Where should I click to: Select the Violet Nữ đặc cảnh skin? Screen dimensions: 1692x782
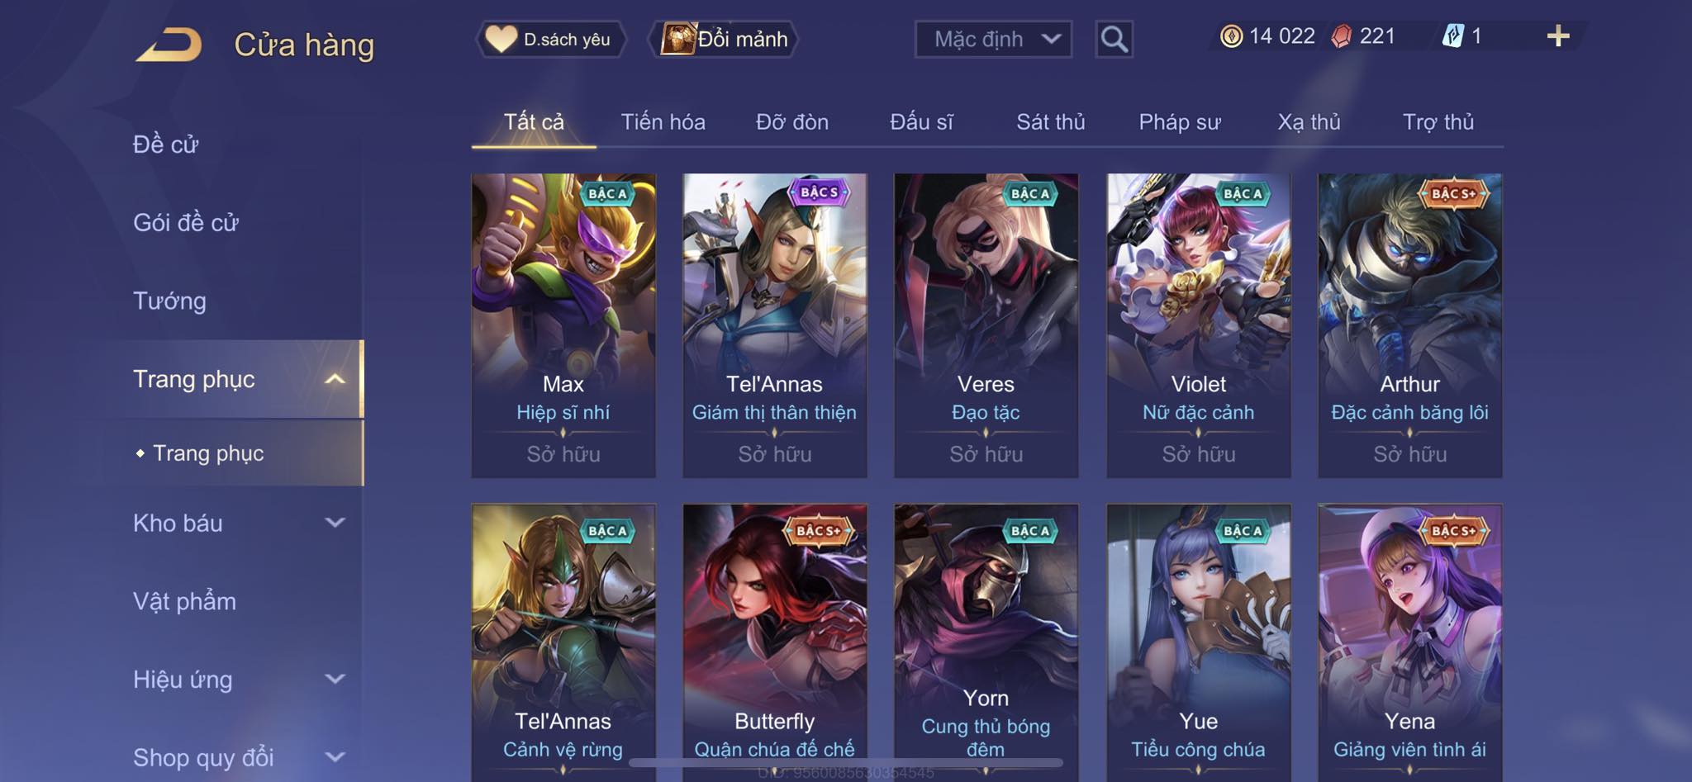1198,325
